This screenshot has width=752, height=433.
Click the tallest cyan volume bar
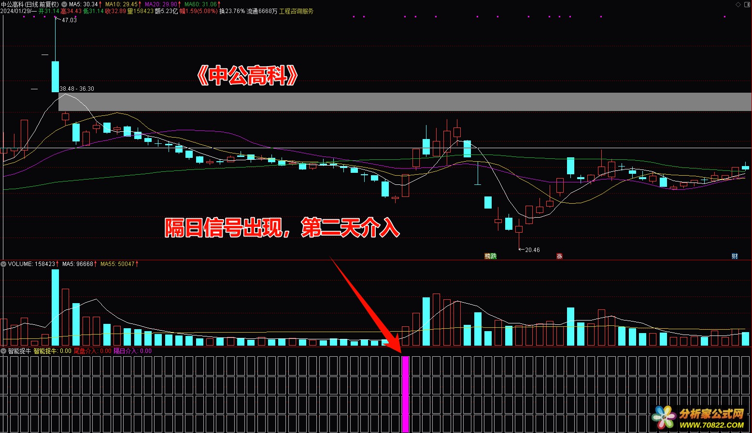55,307
